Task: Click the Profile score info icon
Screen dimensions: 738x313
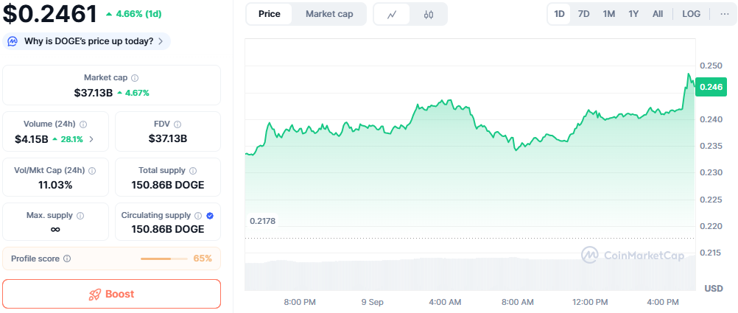Action: (67, 259)
